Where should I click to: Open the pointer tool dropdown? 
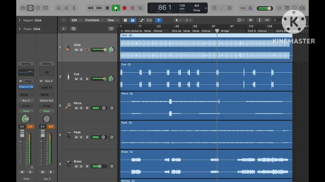178,20
